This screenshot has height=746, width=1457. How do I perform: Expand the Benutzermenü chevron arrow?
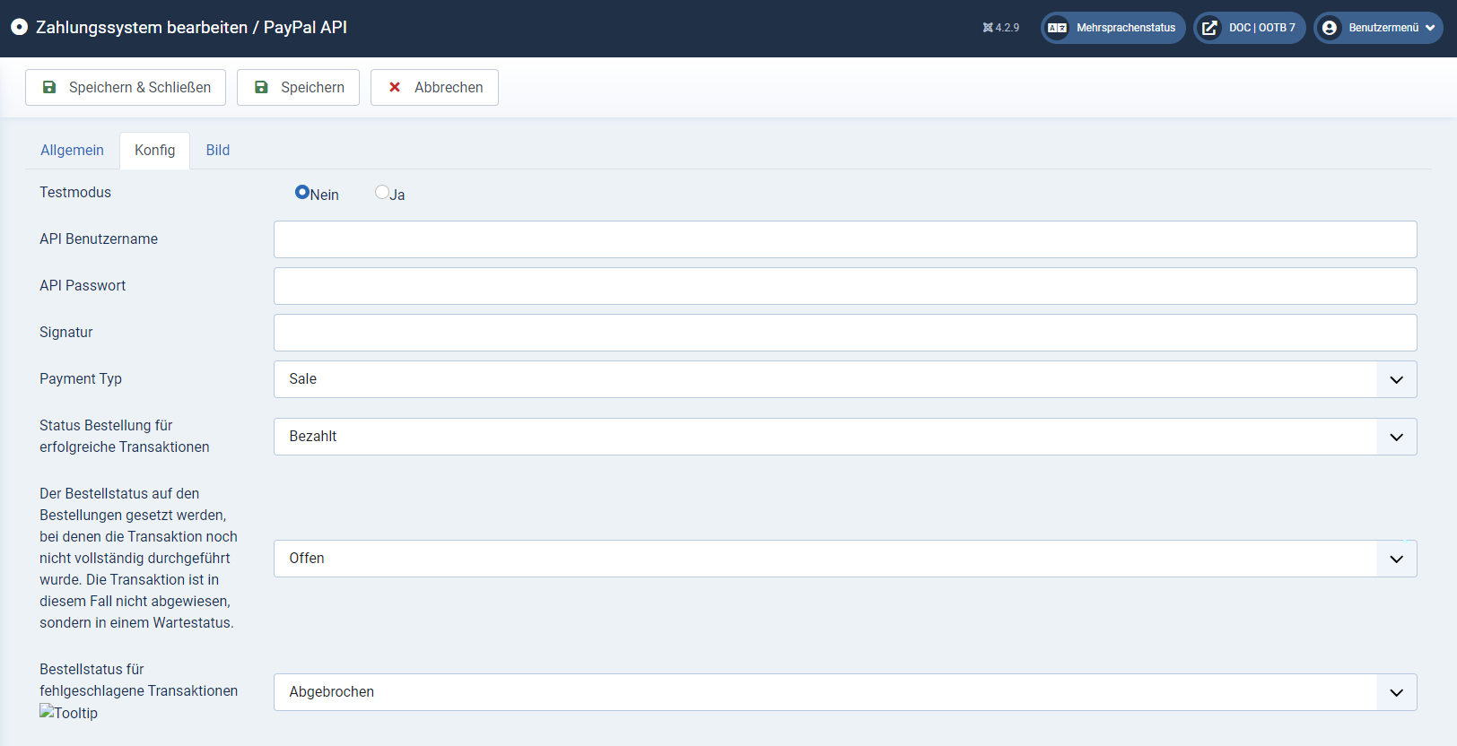click(1430, 28)
